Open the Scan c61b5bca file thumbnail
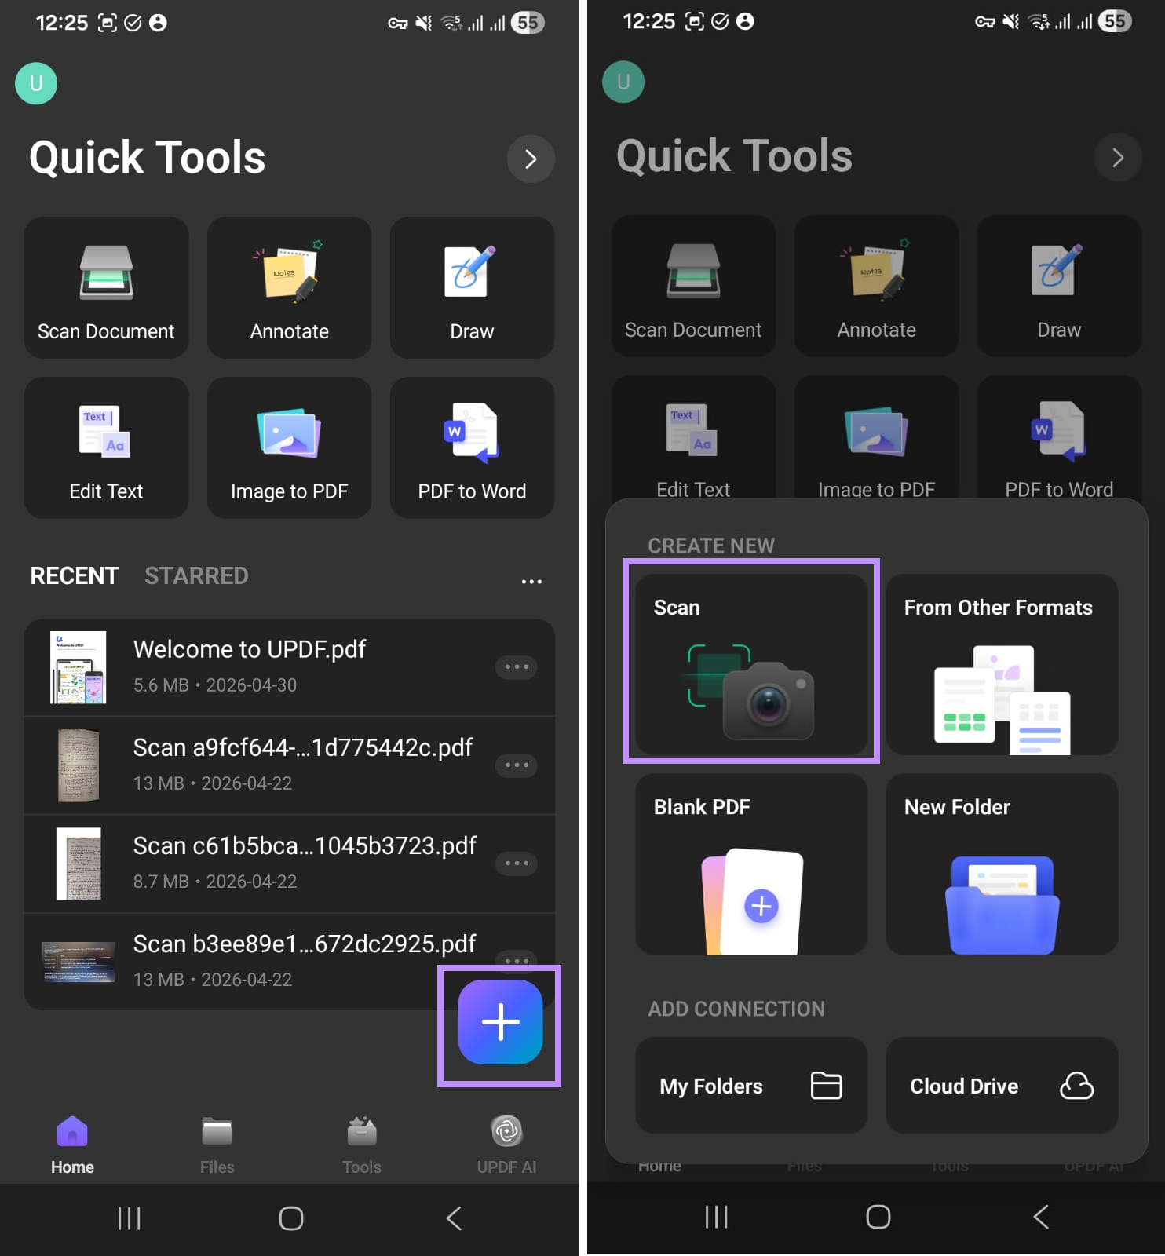The height and width of the screenshot is (1256, 1165). [79, 863]
